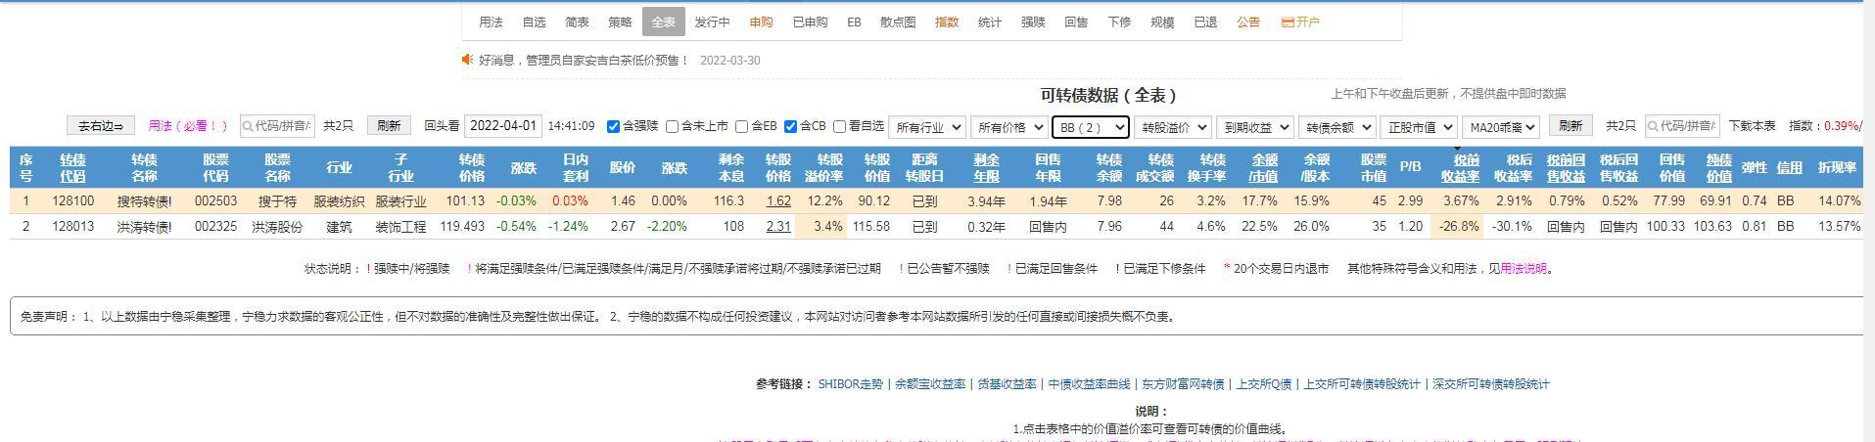Viewport: 1875px width, 442px height.
Task: Open the 转股溢价 filter dropdown
Action: [x=1171, y=127]
